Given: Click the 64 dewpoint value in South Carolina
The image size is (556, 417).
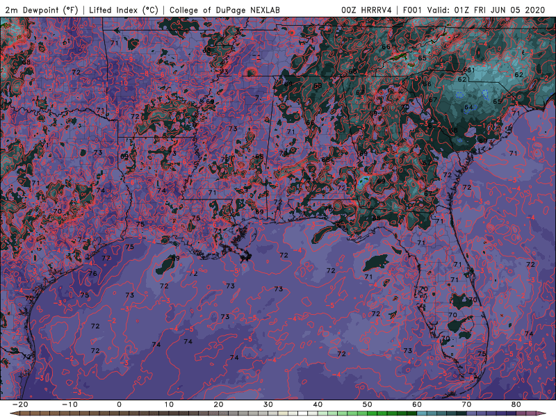Looking at the screenshot, I should (468, 107).
